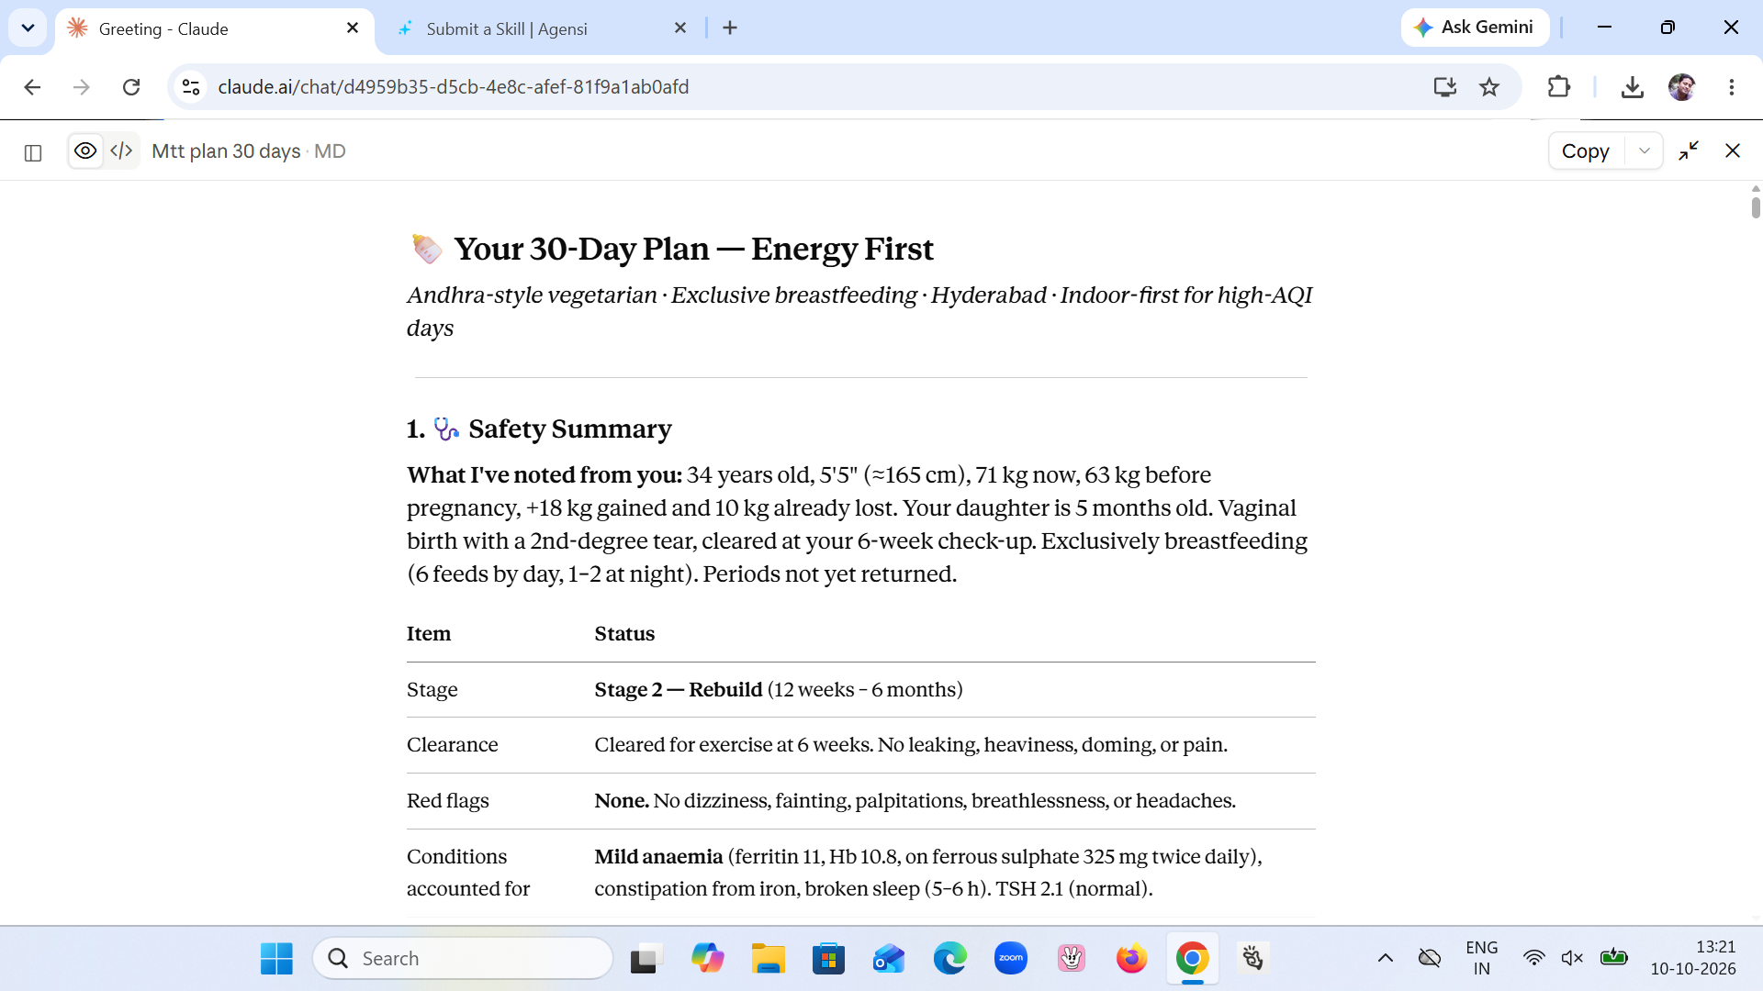Toggle the sidebar panel icon
The image size is (1763, 991).
tap(33, 152)
